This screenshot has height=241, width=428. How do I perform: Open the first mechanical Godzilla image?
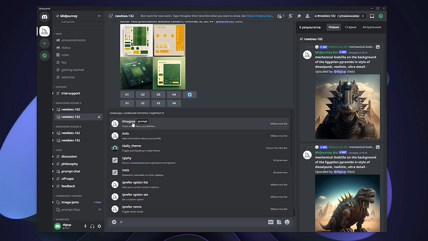point(347,107)
